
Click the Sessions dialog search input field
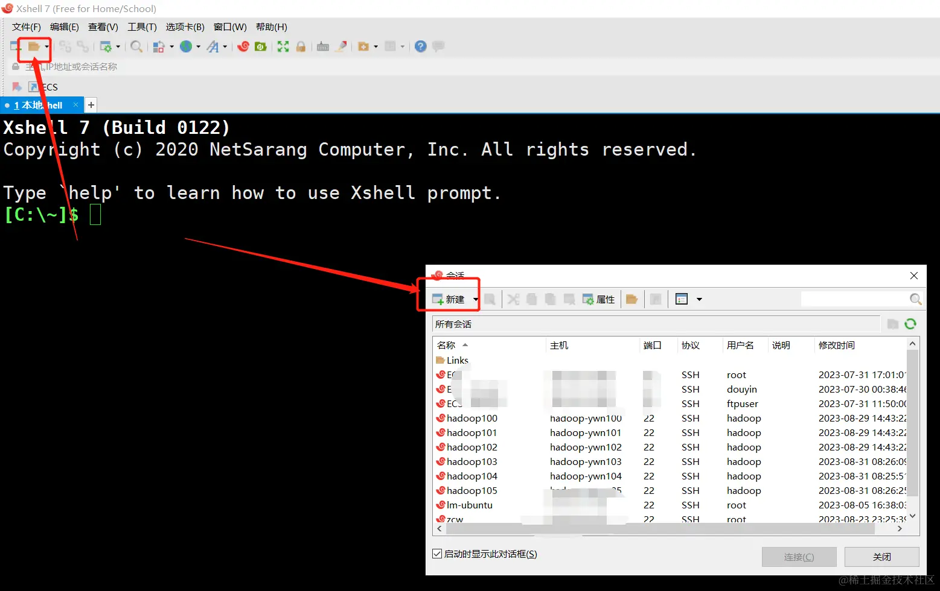point(854,299)
